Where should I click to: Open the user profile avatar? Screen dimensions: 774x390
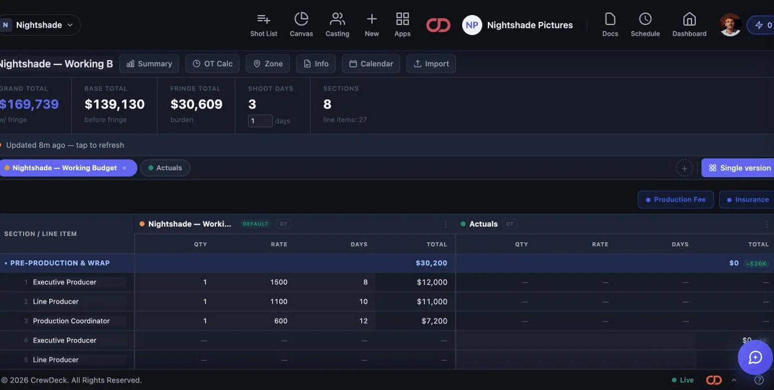(x=730, y=25)
